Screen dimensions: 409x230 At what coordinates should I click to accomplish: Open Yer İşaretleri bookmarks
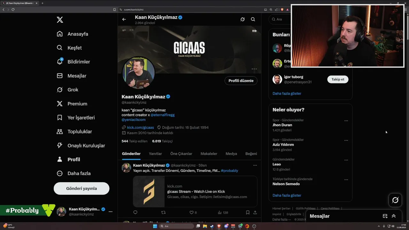coord(76,118)
